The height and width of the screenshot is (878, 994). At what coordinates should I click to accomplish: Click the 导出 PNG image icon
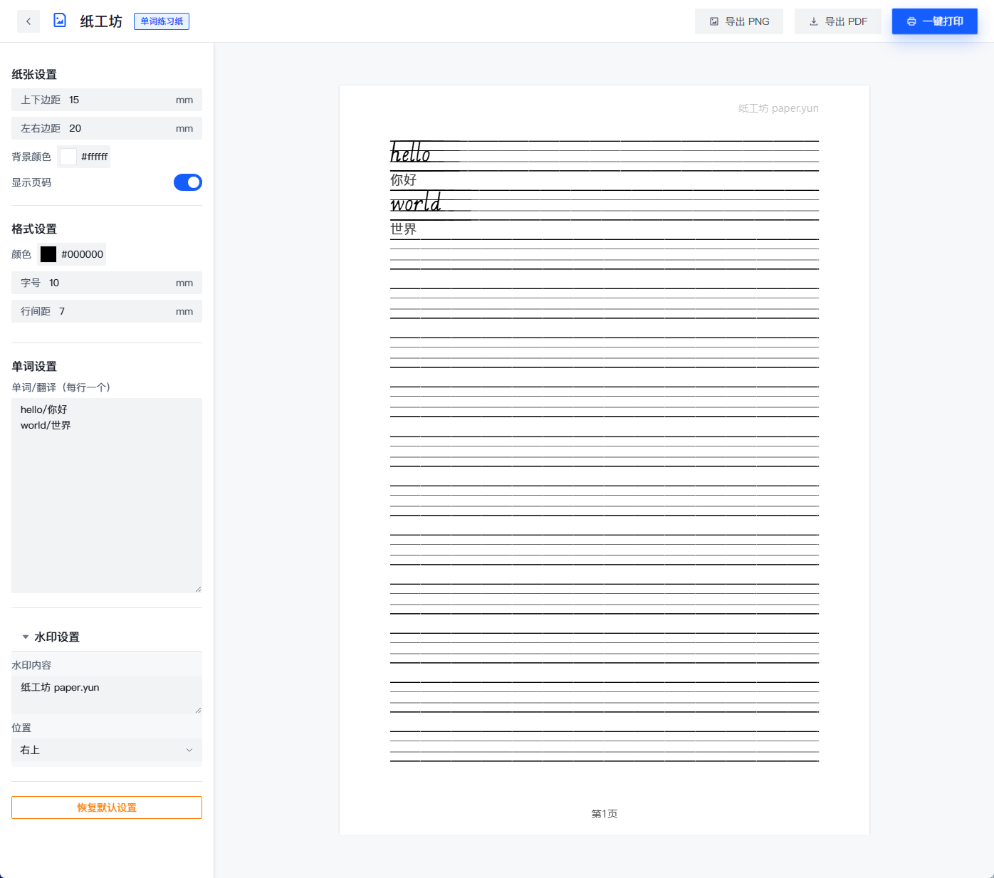[714, 21]
